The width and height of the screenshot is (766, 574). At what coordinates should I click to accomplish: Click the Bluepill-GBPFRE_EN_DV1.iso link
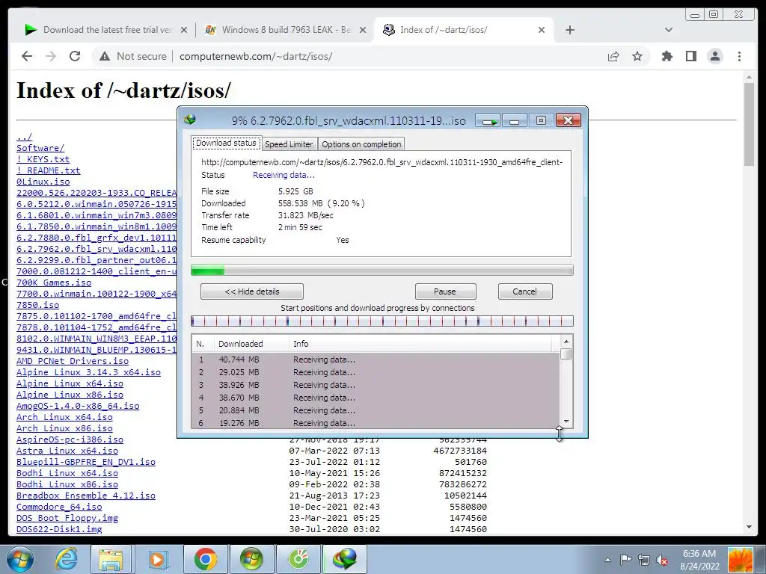pyautogui.click(x=86, y=462)
